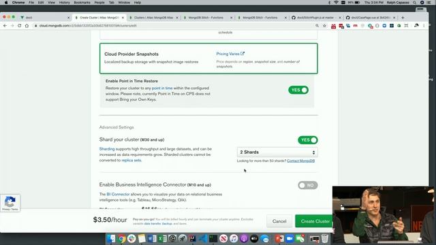Open the browser home page icon
436x245 pixels.
tap(27, 26)
